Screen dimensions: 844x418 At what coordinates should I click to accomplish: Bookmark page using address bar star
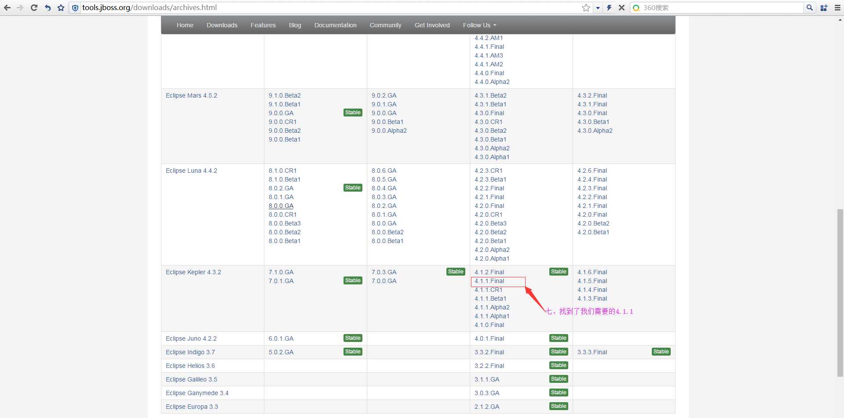[586, 7]
